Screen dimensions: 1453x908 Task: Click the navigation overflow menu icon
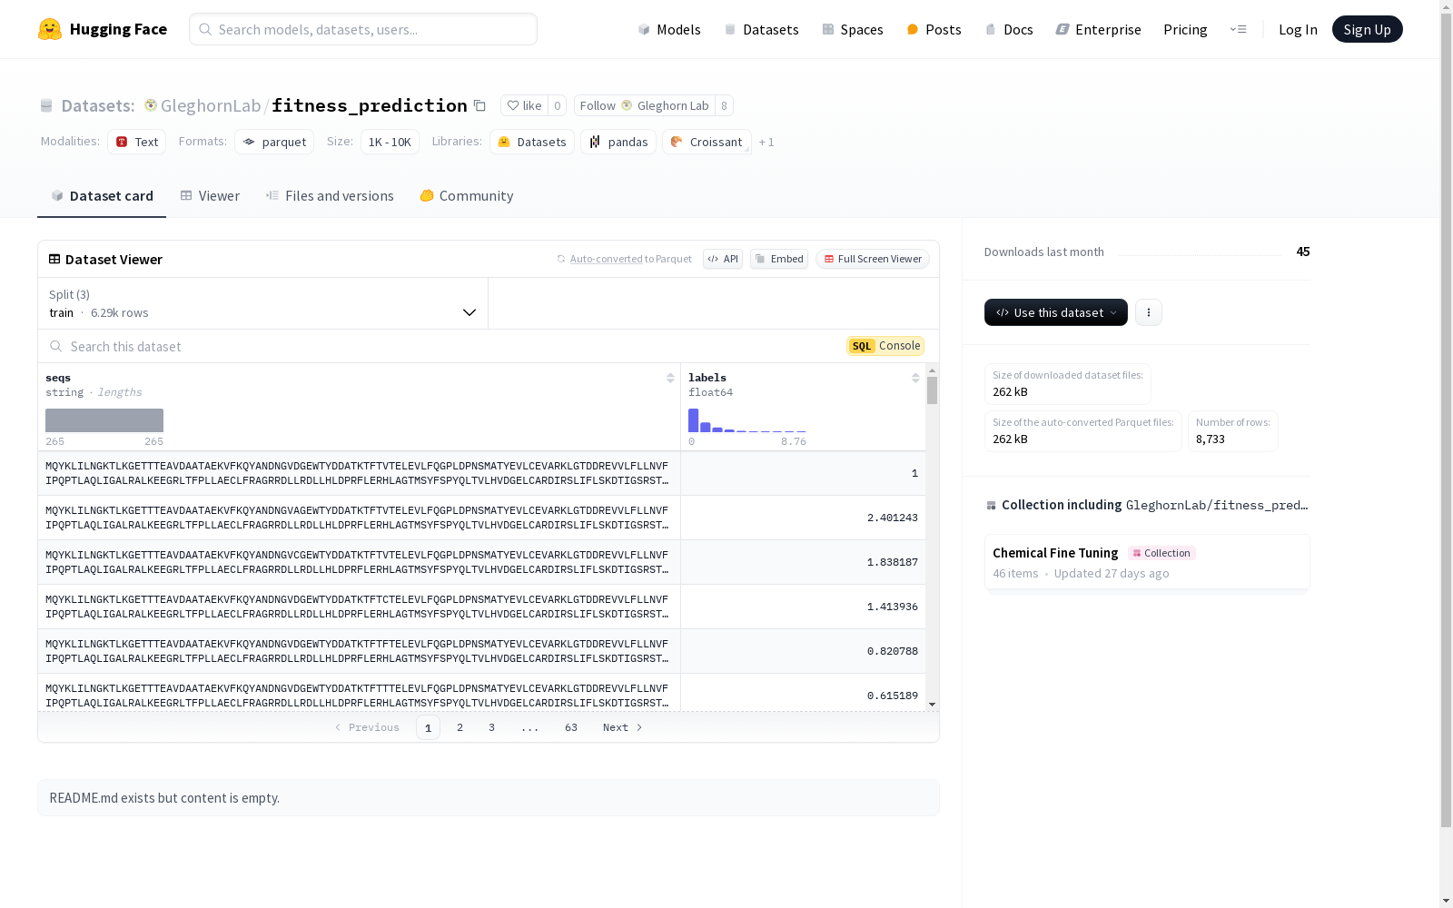pyautogui.click(x=1238, y=29)
